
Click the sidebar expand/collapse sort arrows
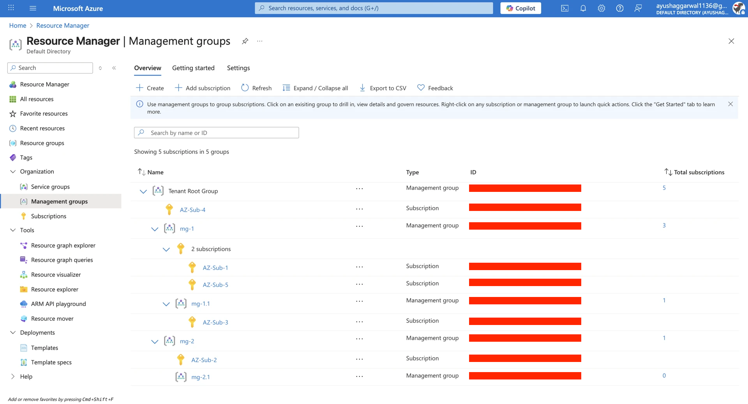100,68
